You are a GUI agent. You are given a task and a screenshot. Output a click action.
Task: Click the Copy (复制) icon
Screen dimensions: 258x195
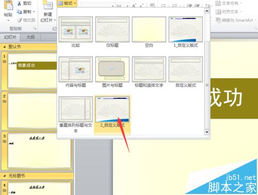[19, 12]
